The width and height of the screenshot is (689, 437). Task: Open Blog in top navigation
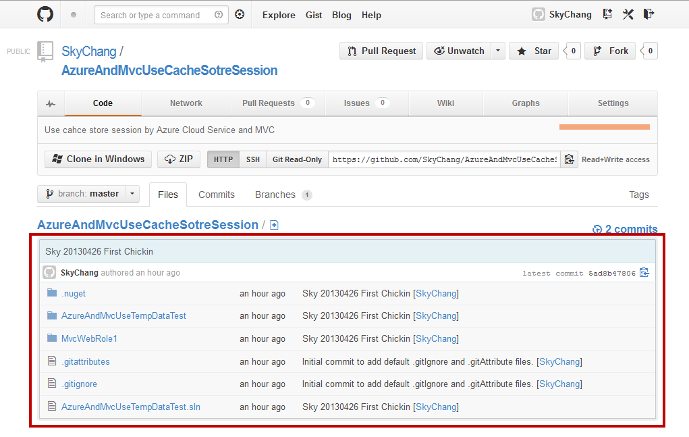coord(341,15)
